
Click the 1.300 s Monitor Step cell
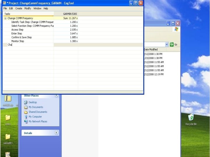[x=66, y=41]
